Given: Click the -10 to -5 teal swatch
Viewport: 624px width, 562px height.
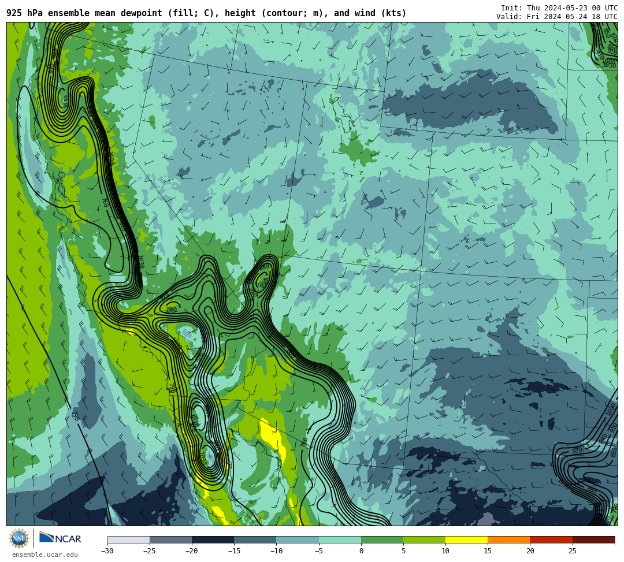Looking at the screenshot, I should (298, 539).
